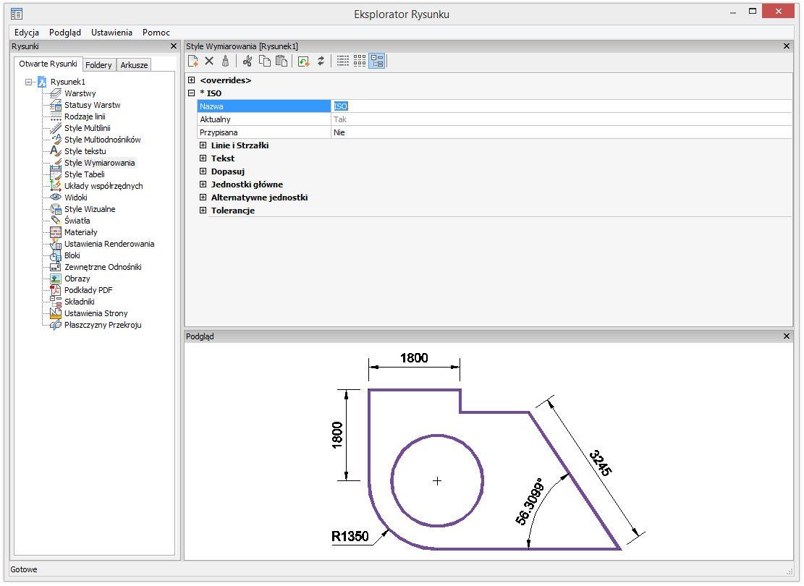The image size is (804, 586).
Task: Expand Linie i Strzałki section
Action: pos(203,145)
